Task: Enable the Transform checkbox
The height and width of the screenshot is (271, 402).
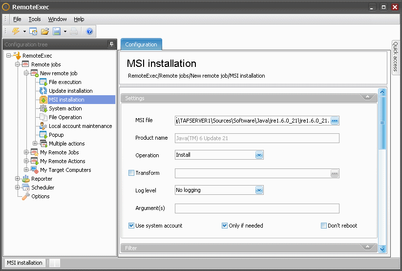Action: pyautogui.click(x=131, y=173)
